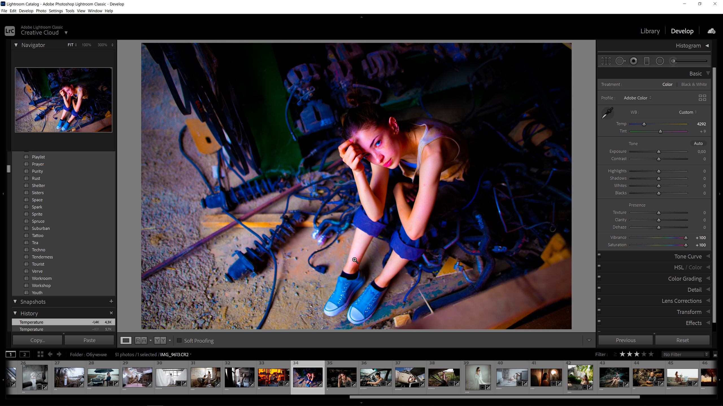This screenshot has width=723, height=406.
Task: Select the Graduated Filter tool
Action: click(646, 61)
